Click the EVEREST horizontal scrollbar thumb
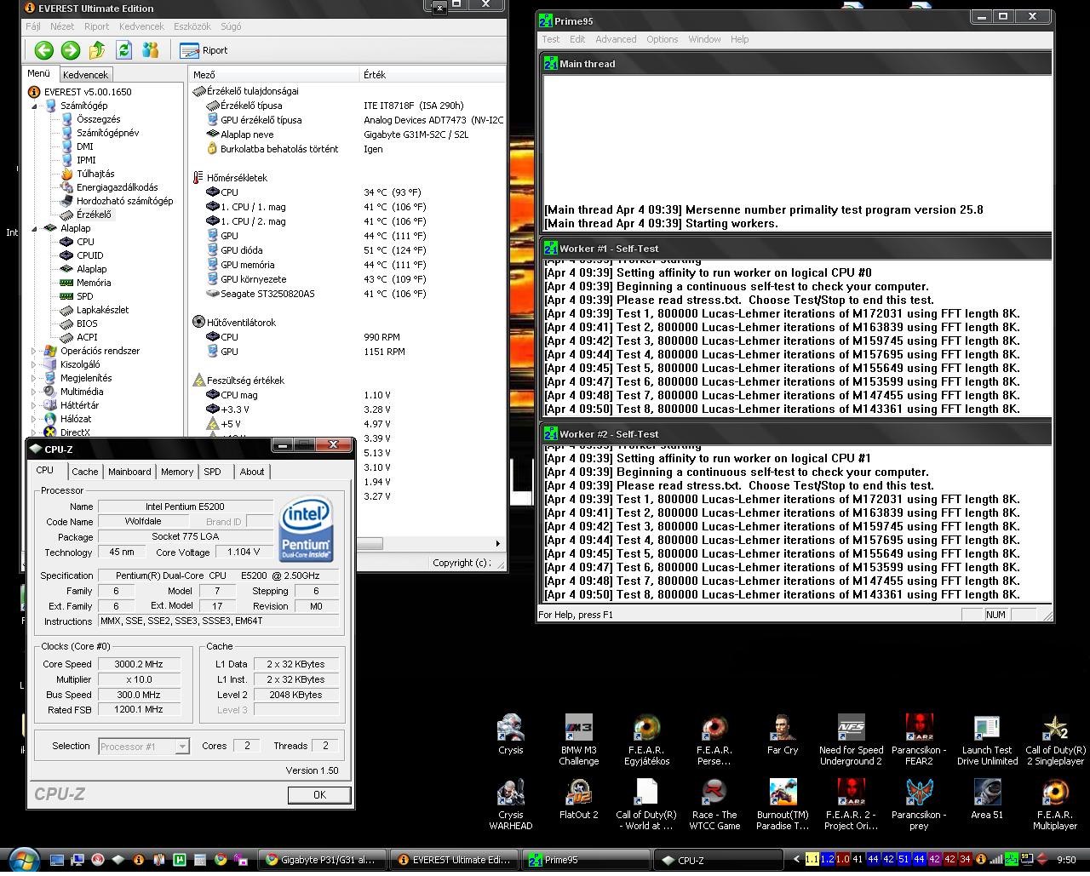 370,543
